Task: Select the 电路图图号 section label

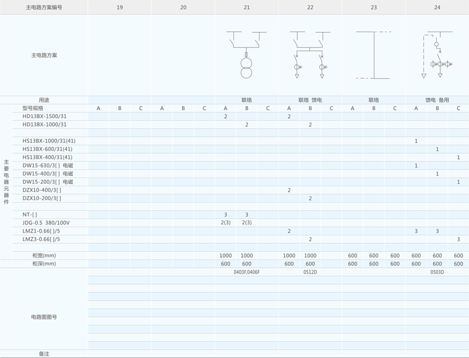Action: 44,316
